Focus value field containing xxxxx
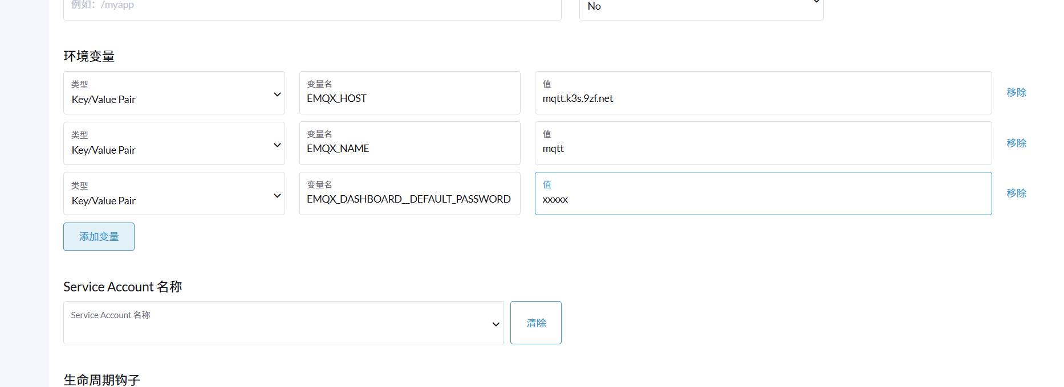Screen dimensions: 1064x387 click(x=764, y=193)
